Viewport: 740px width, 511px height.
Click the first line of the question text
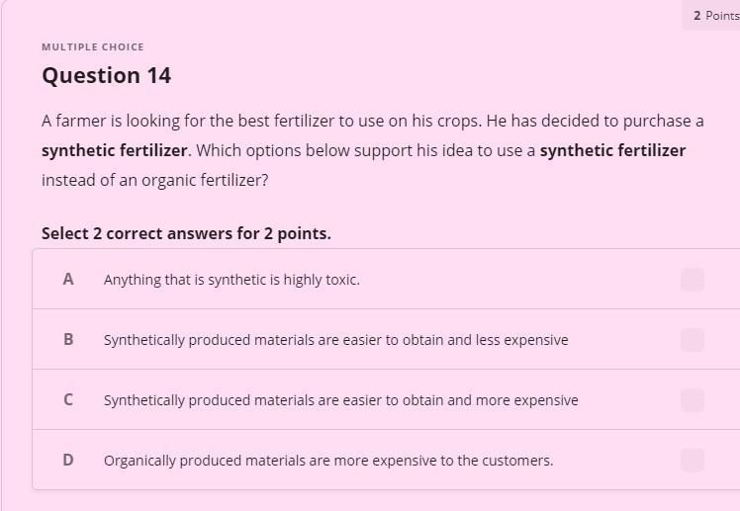pyautogui.click(x=372, y=122)
